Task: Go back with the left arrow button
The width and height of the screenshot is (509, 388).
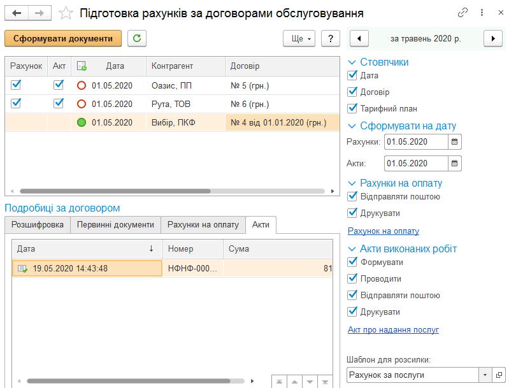Action: click(17, 13)
